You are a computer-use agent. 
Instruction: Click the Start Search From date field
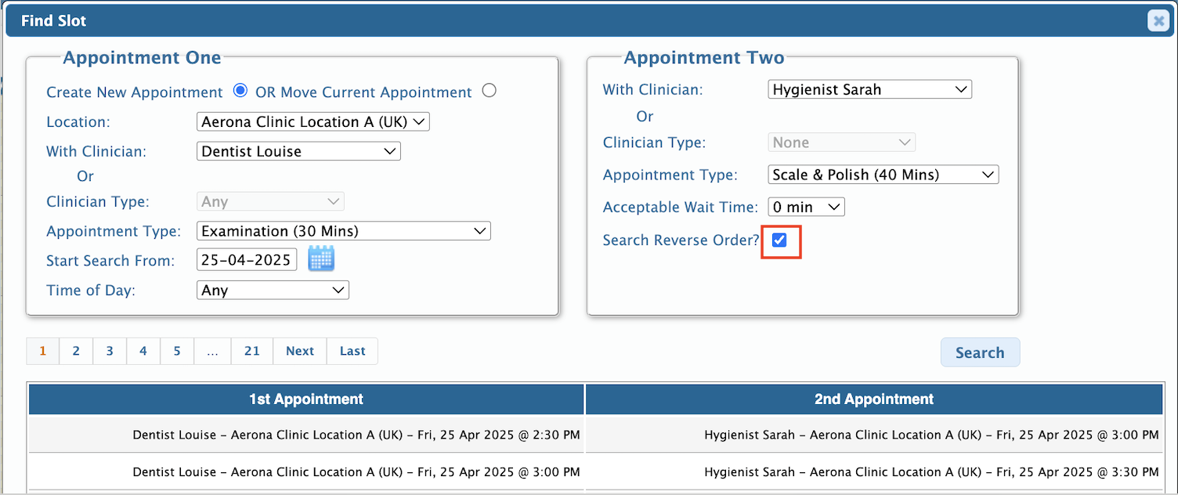click(247, 260)
